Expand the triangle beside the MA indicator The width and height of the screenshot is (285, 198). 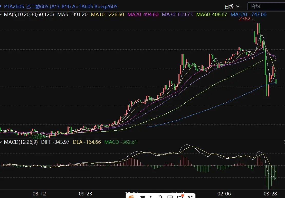pos(1,14)
